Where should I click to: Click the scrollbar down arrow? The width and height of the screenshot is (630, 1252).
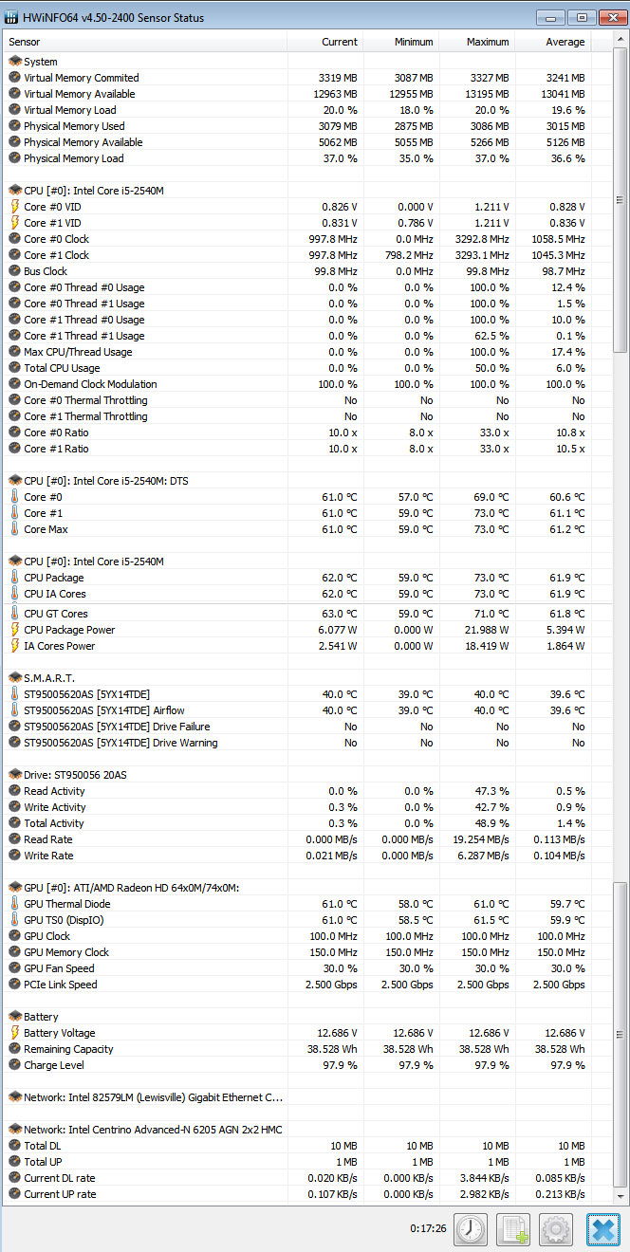[x=621, y=1196]
